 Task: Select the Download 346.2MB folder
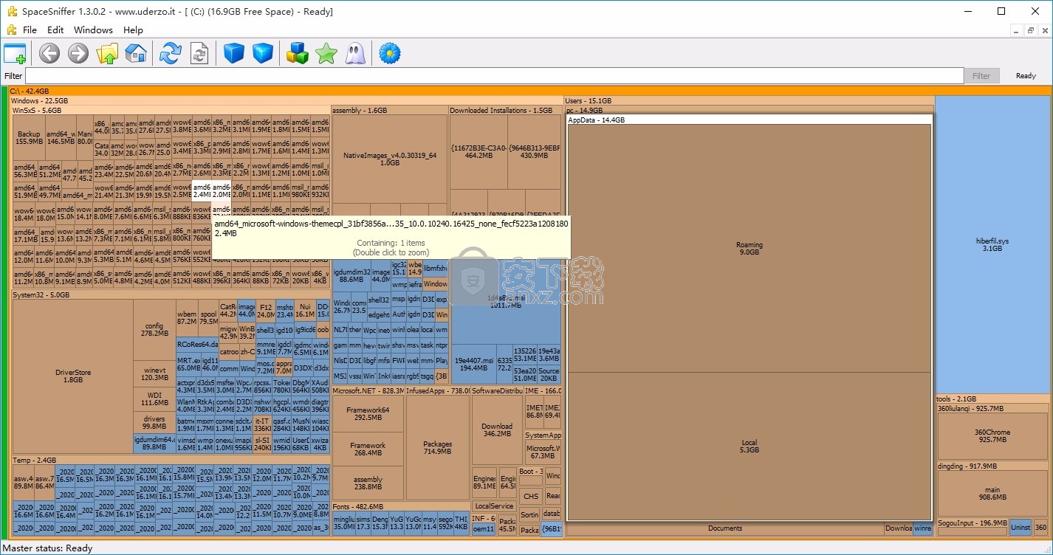tap(497, 430)
